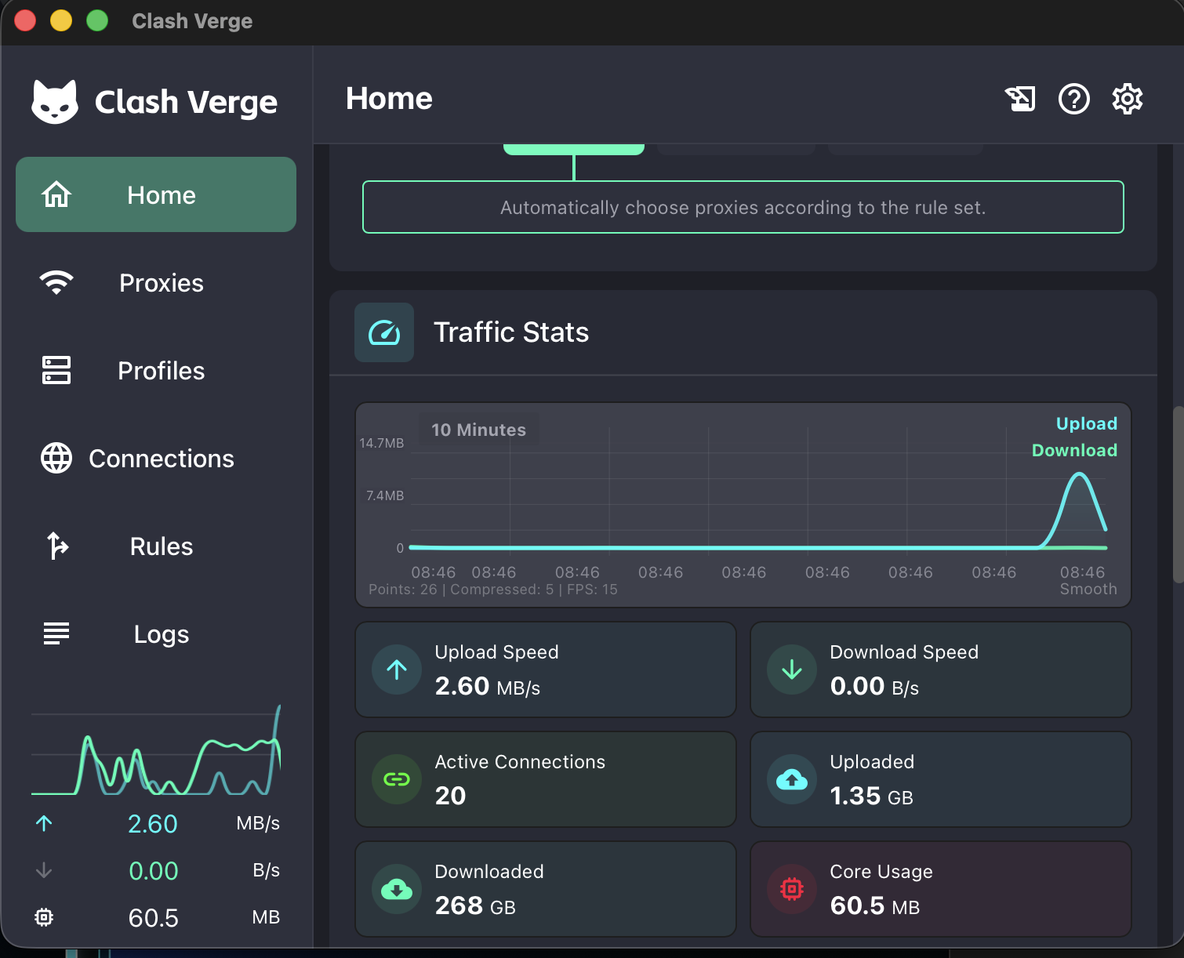
Task: Toggle the Smooth chart style label
Action: pyautogui.click(x=1088, y=589)
